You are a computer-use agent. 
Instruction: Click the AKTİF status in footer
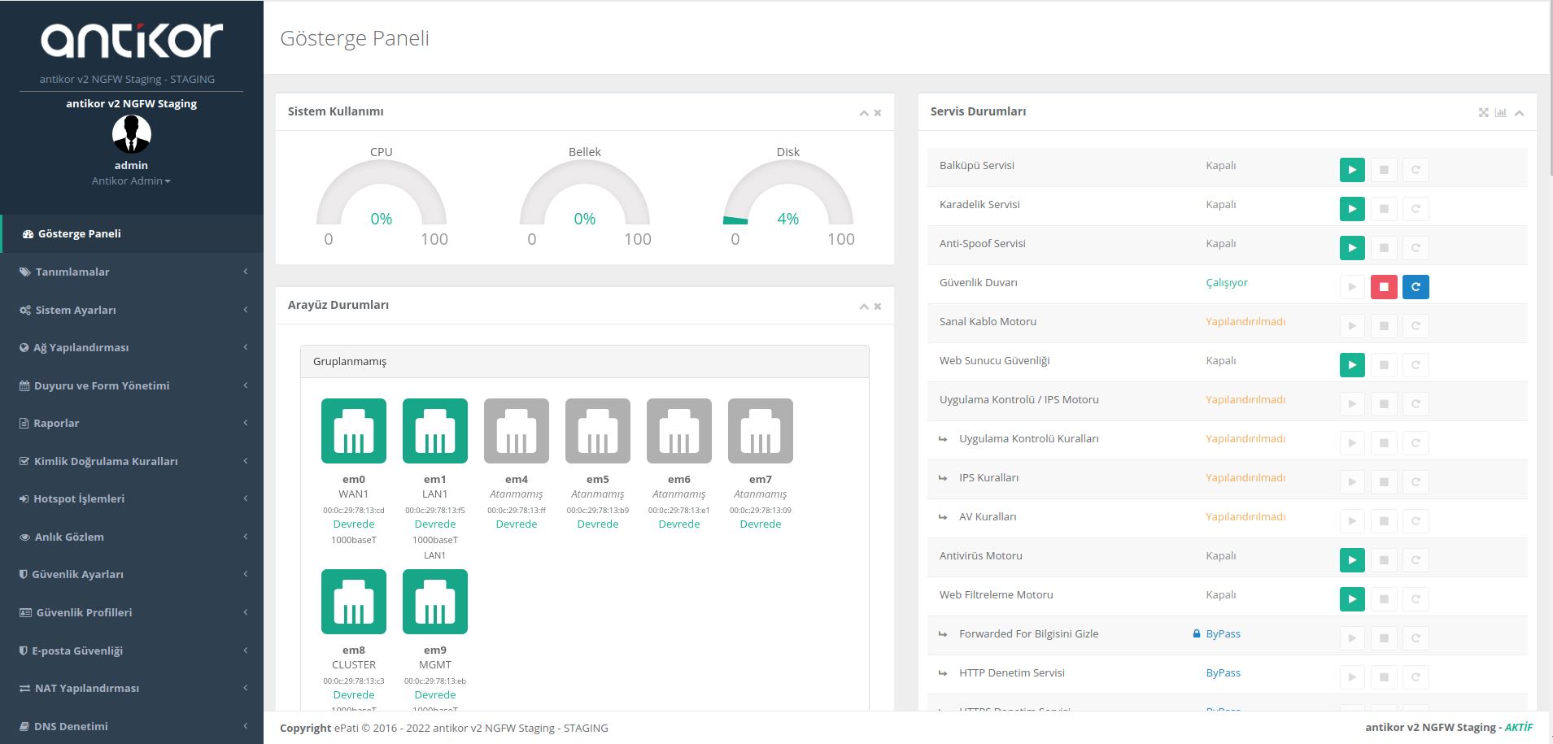(x=1518, y=728)
